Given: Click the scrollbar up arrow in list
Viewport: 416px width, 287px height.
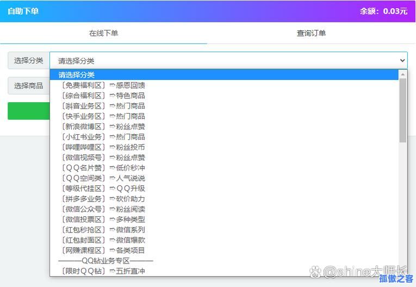Looking at the screenshot, I should pyautogui.click(x=403, y=74).
